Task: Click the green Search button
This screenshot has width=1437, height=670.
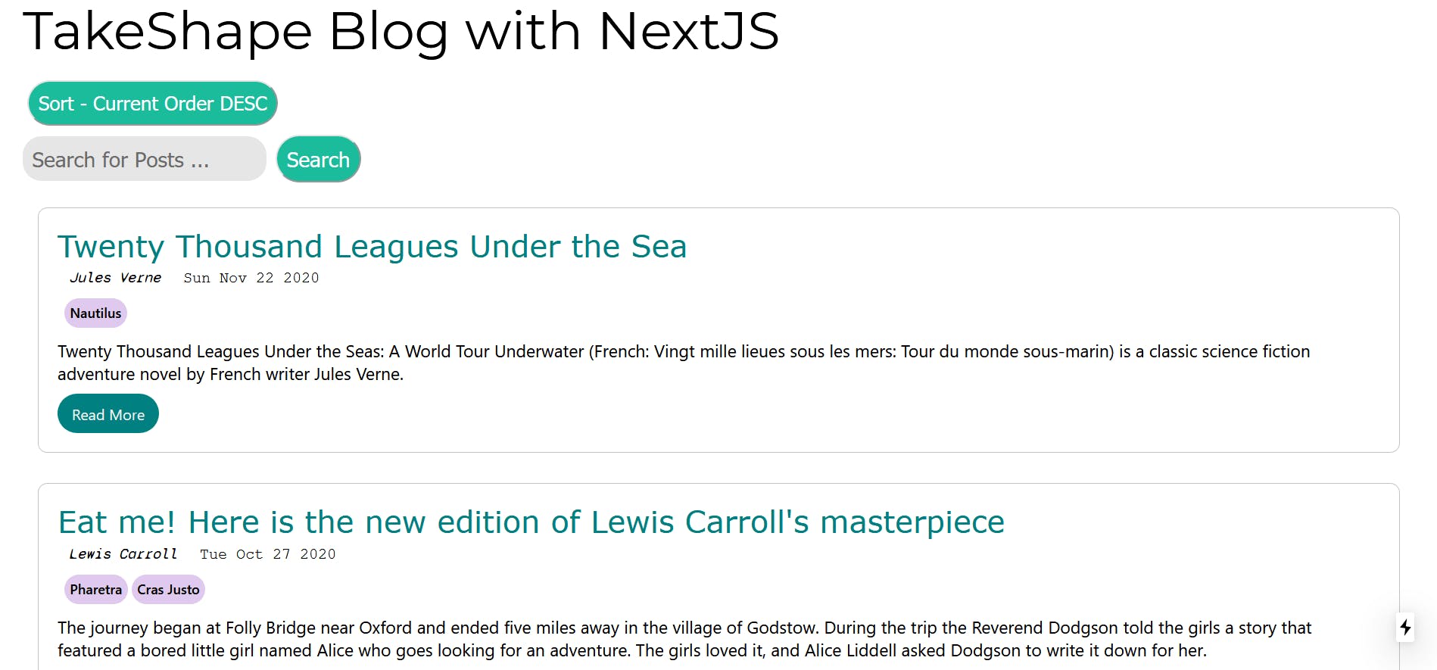Action: point(318,159)
